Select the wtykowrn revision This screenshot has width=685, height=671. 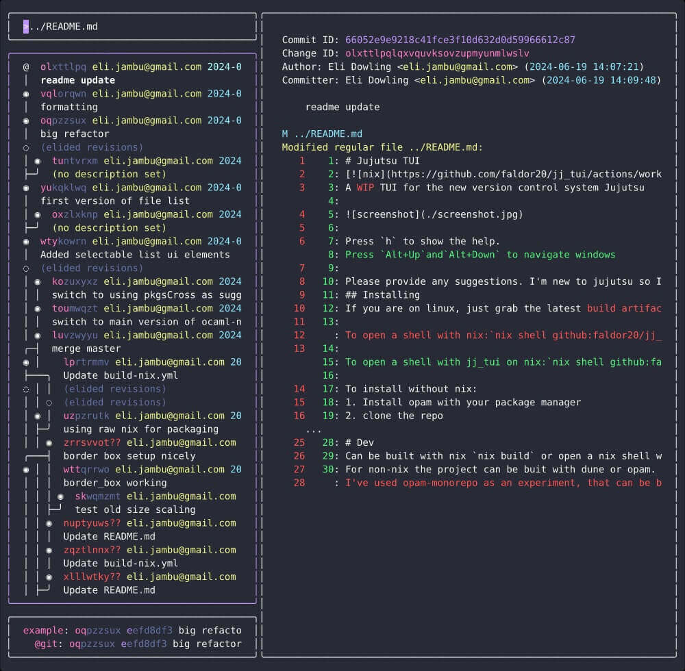(140, 241)
